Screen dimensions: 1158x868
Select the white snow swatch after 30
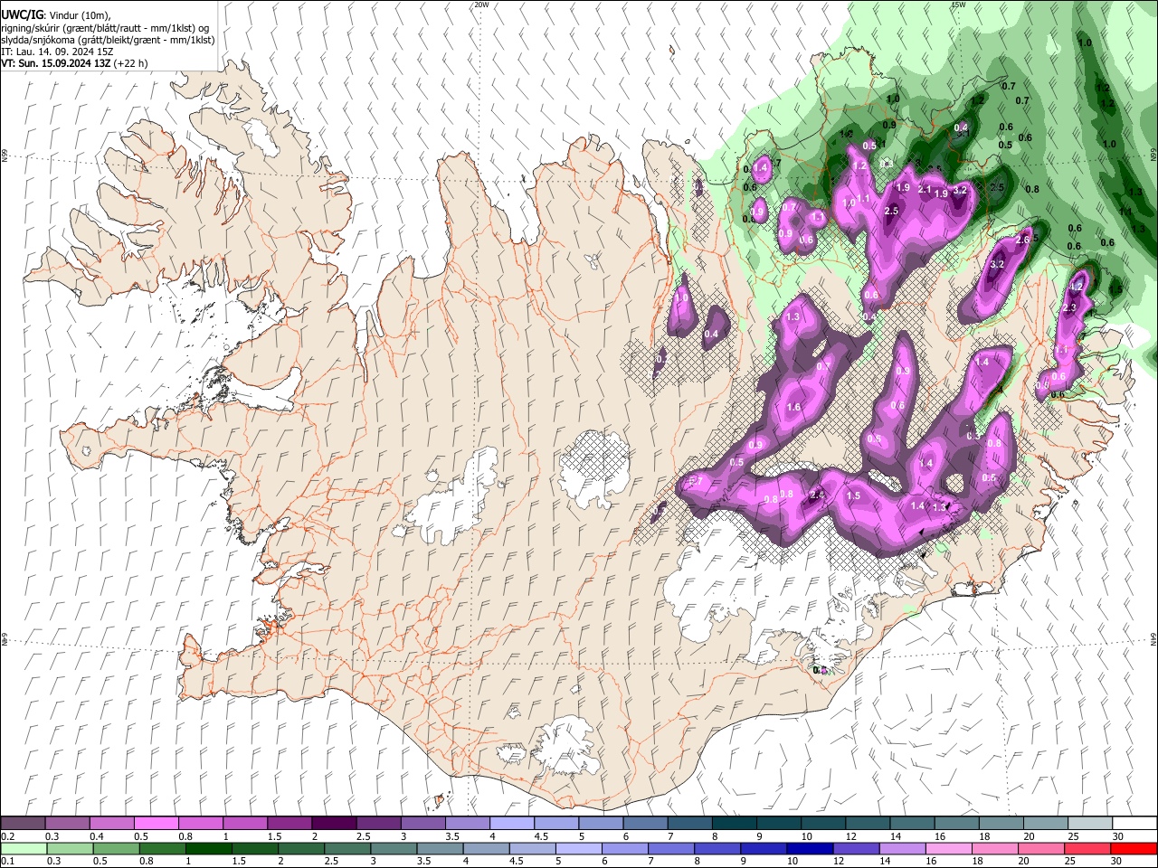(1134, 824)
